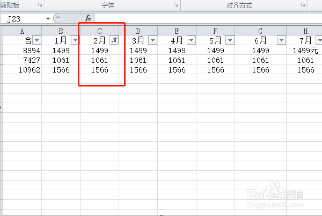The width and height of the screenshot is (322, 216).
Task: Select the 1061 cell in column C
Action: [x=99, y=60]
